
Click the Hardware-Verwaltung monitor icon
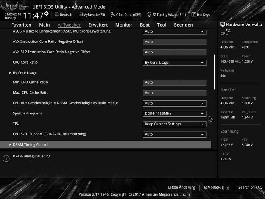pos(223,25)
